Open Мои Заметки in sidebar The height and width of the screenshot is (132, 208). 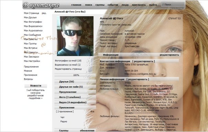[31, 39]
